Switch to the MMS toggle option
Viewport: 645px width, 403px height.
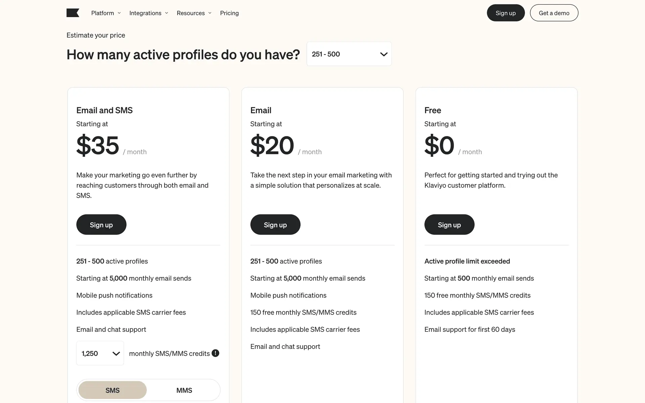pos(184,390)
